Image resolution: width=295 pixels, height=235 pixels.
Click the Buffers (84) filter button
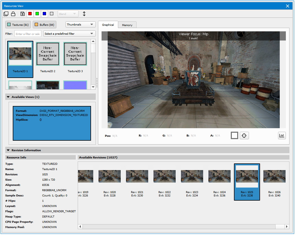click(45, 25)
